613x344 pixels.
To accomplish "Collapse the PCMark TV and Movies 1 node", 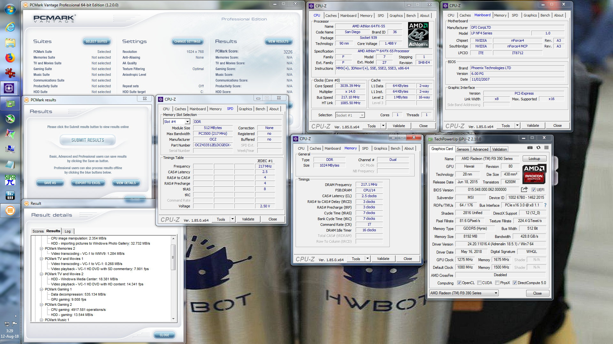I will click(x=41, y=259).
